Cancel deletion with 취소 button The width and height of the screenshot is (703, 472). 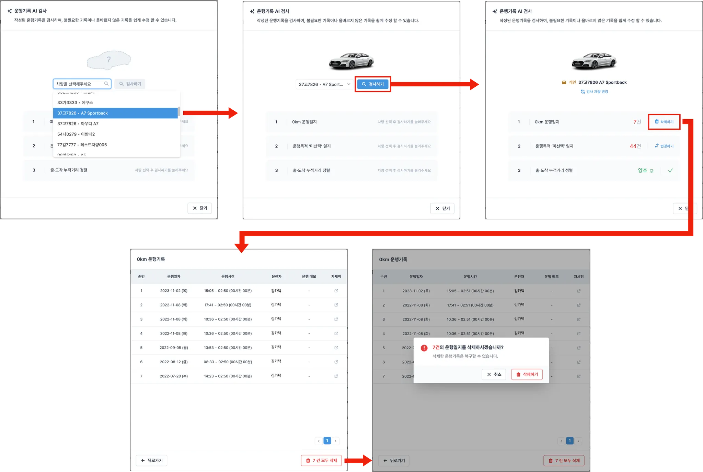click(494, 374)
